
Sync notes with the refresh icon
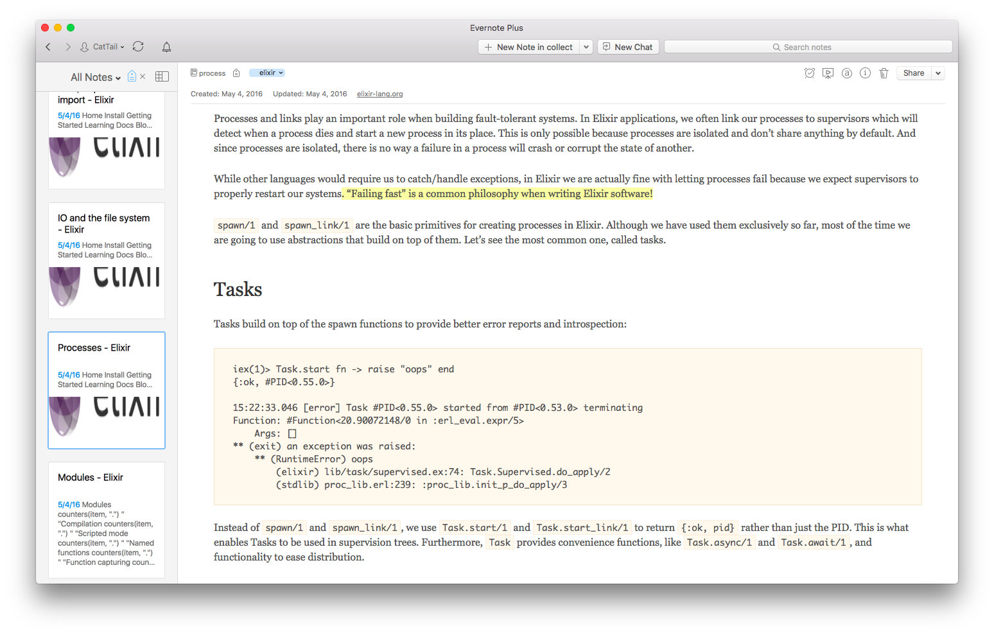138,47
